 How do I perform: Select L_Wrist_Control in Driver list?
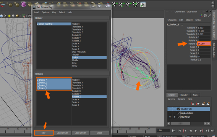[x=54, y=24]
